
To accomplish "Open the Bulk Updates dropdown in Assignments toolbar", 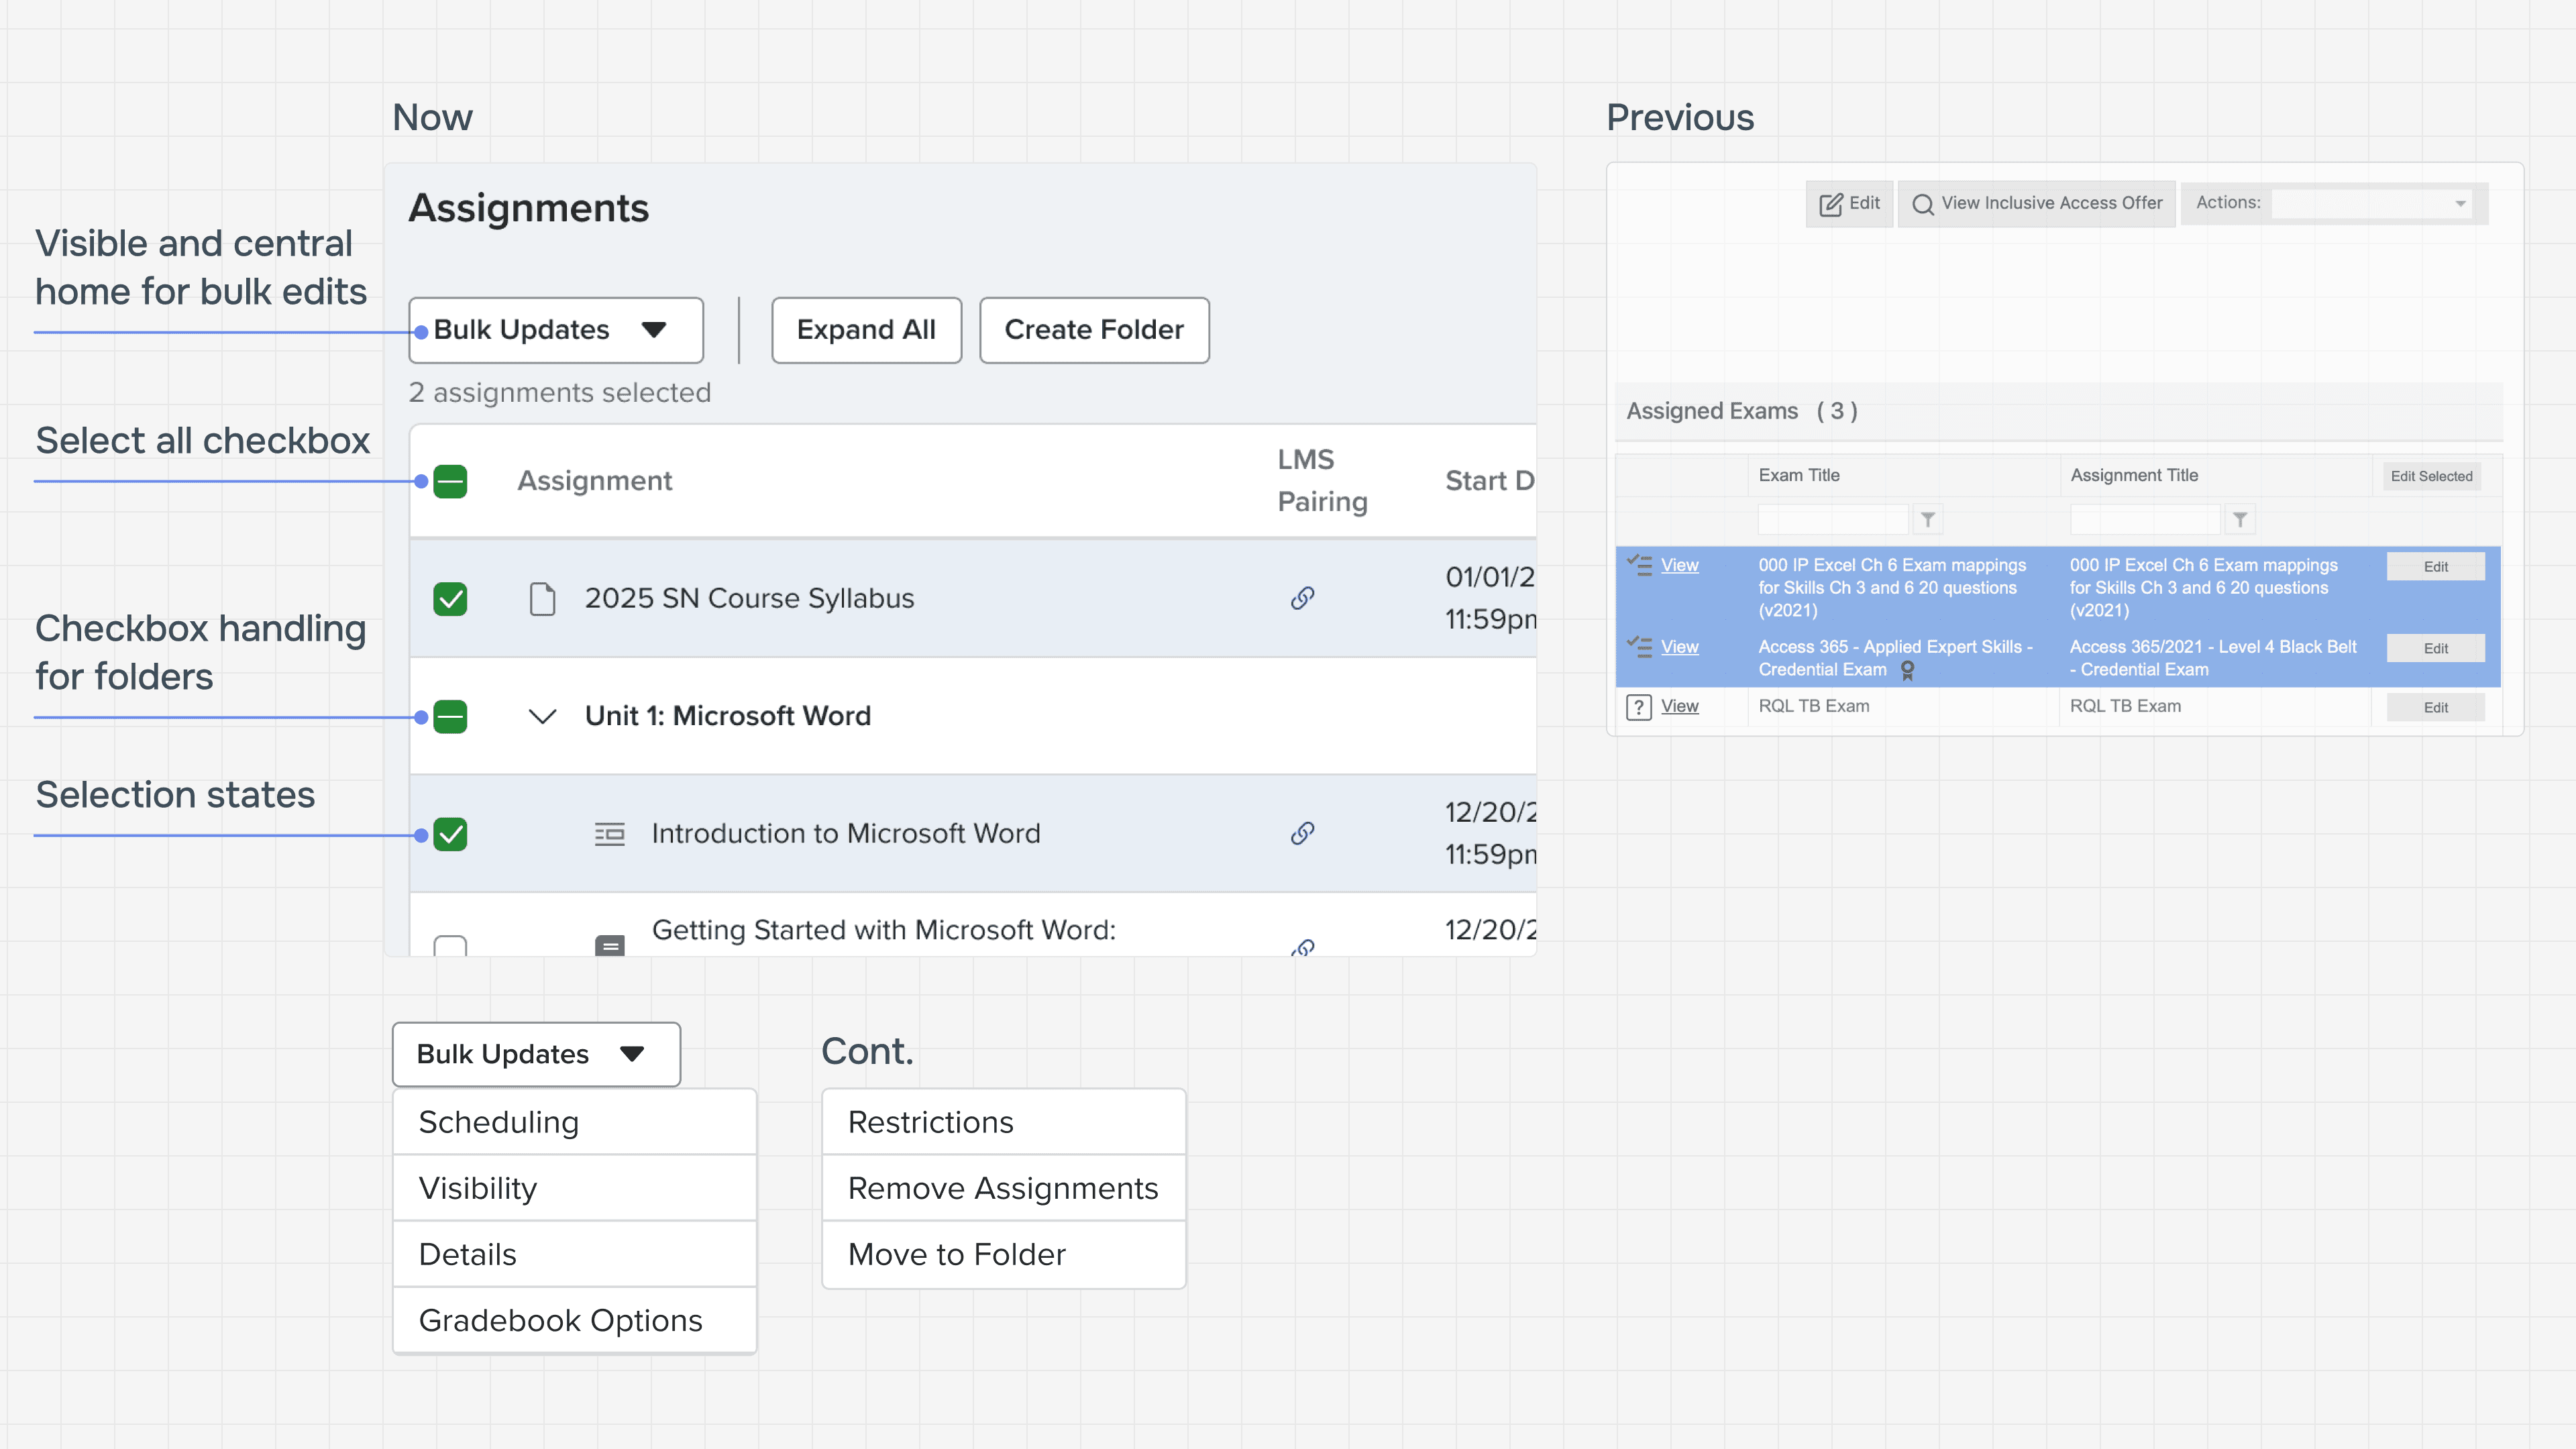I will pyautogui.click(x=556, y=330).
